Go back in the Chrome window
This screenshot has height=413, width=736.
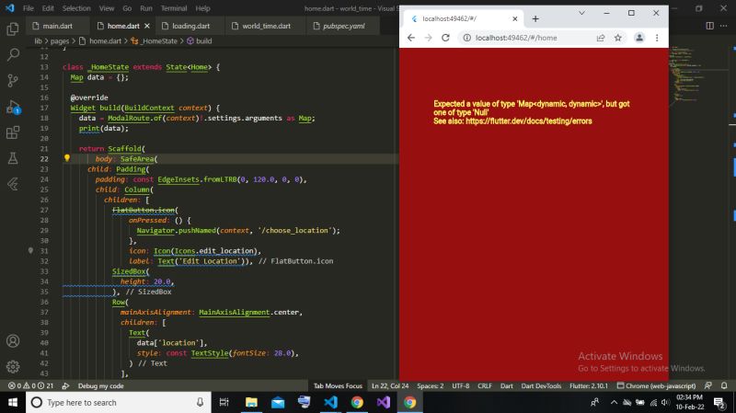411,38
